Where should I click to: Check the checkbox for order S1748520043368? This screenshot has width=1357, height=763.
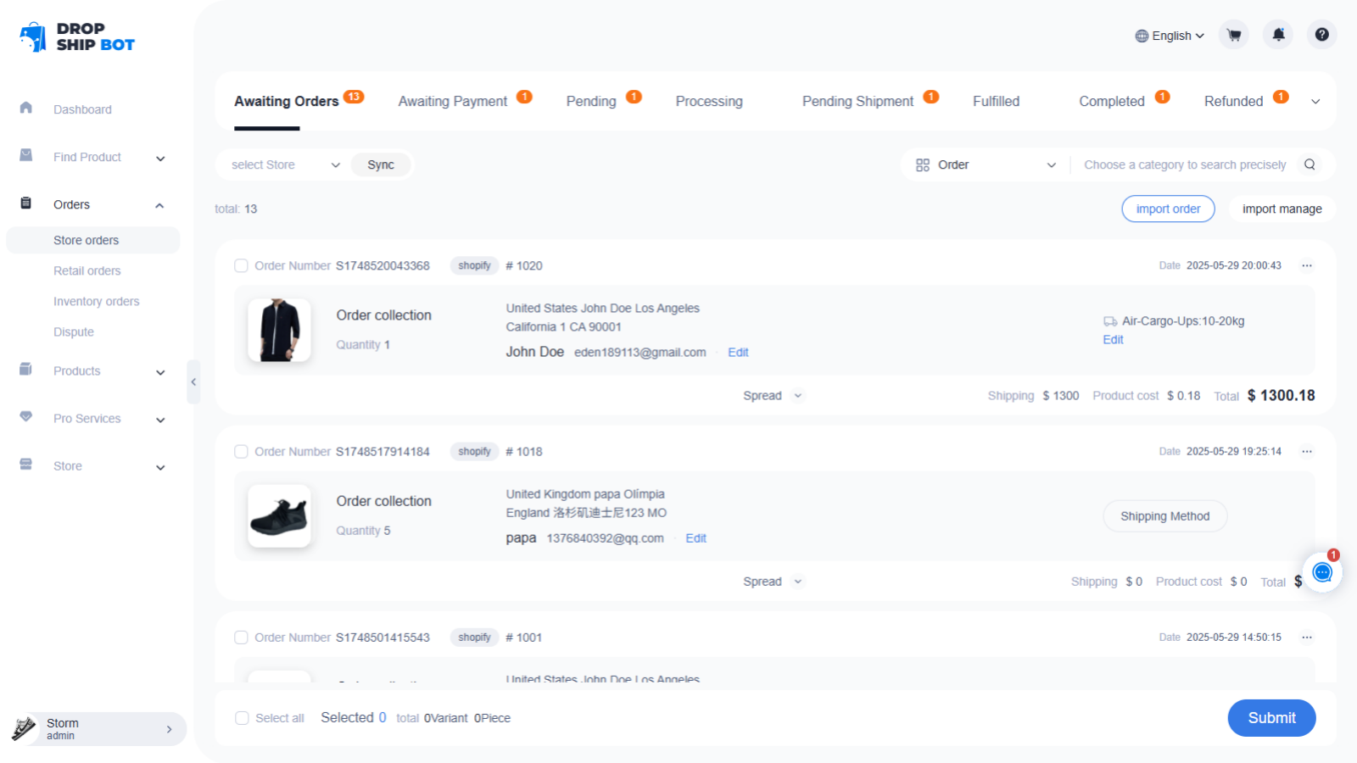241,265
